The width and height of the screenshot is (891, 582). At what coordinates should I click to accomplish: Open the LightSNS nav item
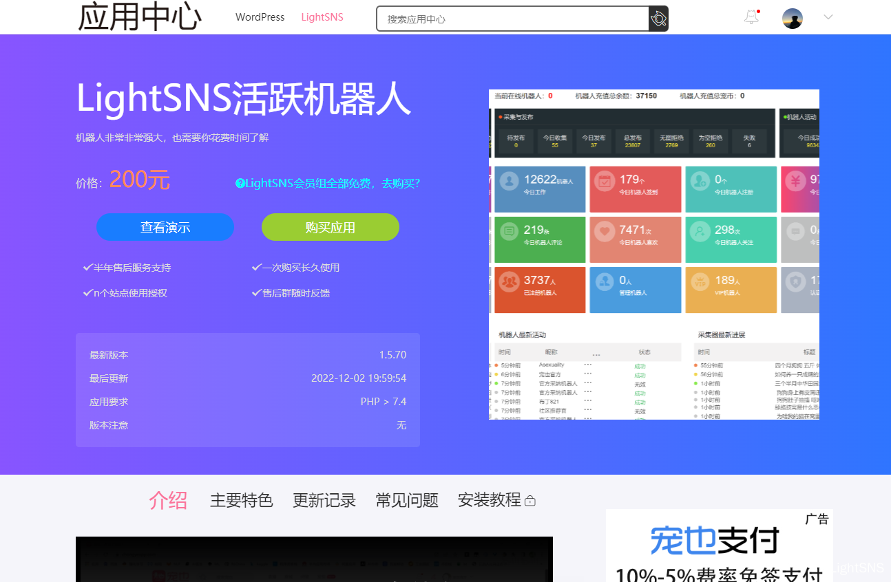pos(322,17)
